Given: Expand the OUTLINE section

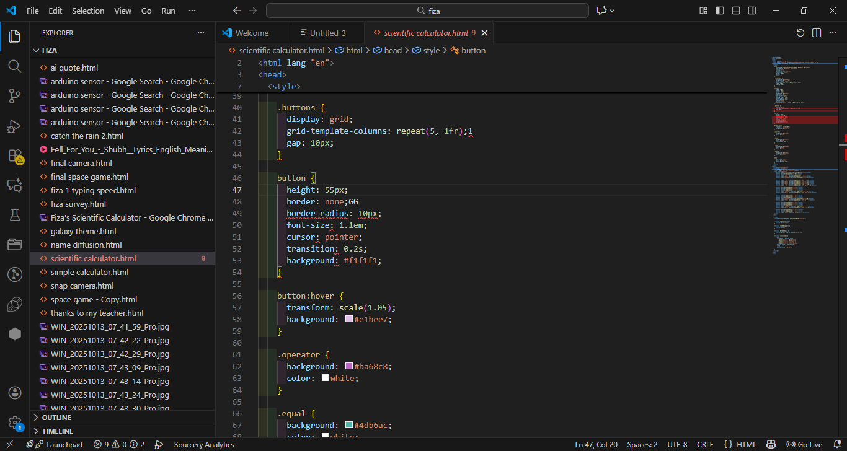Looking at the screenshot, I should 56,418.
